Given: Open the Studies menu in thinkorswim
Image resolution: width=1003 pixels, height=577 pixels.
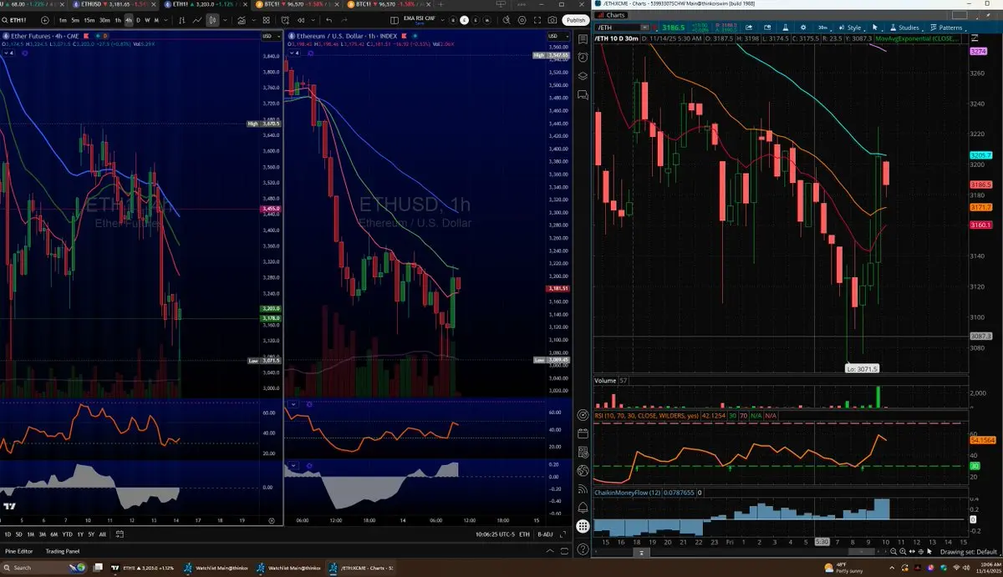Looking at the screenshot, I should pyautogui.click(x=907, y=27).
